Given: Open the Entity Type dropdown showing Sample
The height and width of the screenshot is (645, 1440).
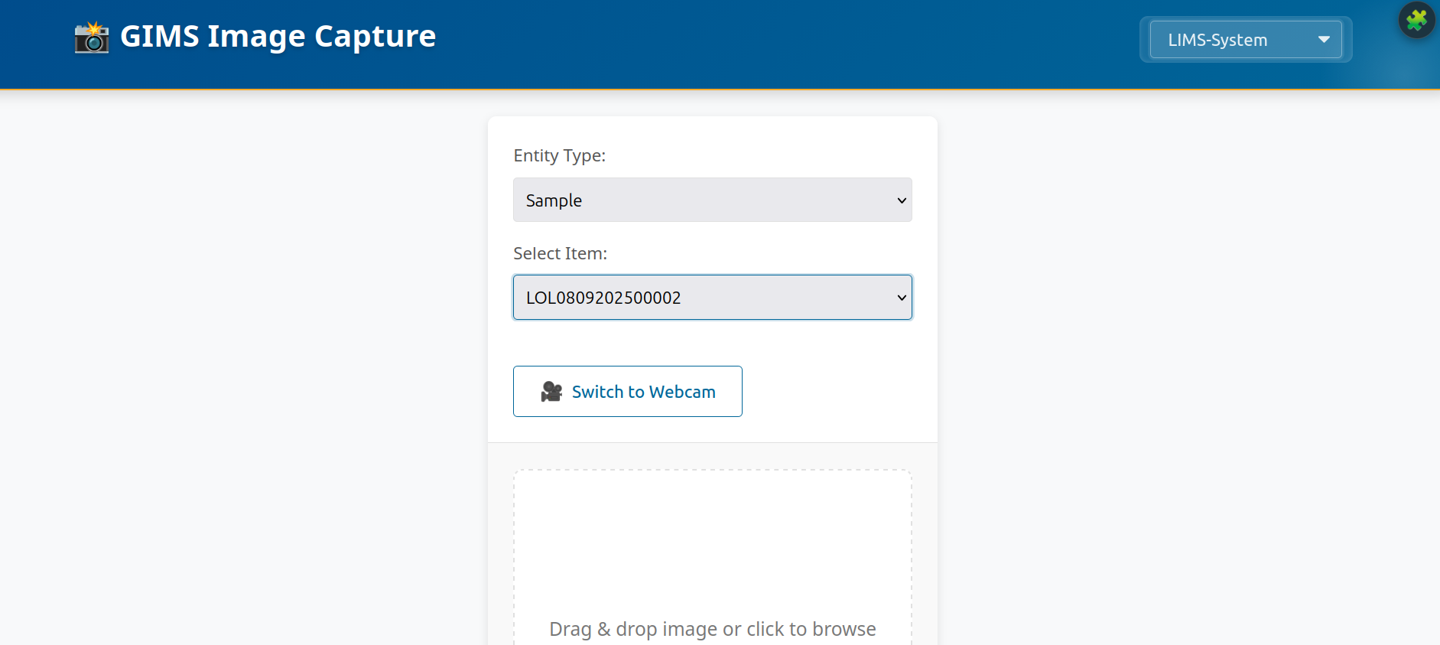Looking at the screenshot, I should (x=713, y=200).
